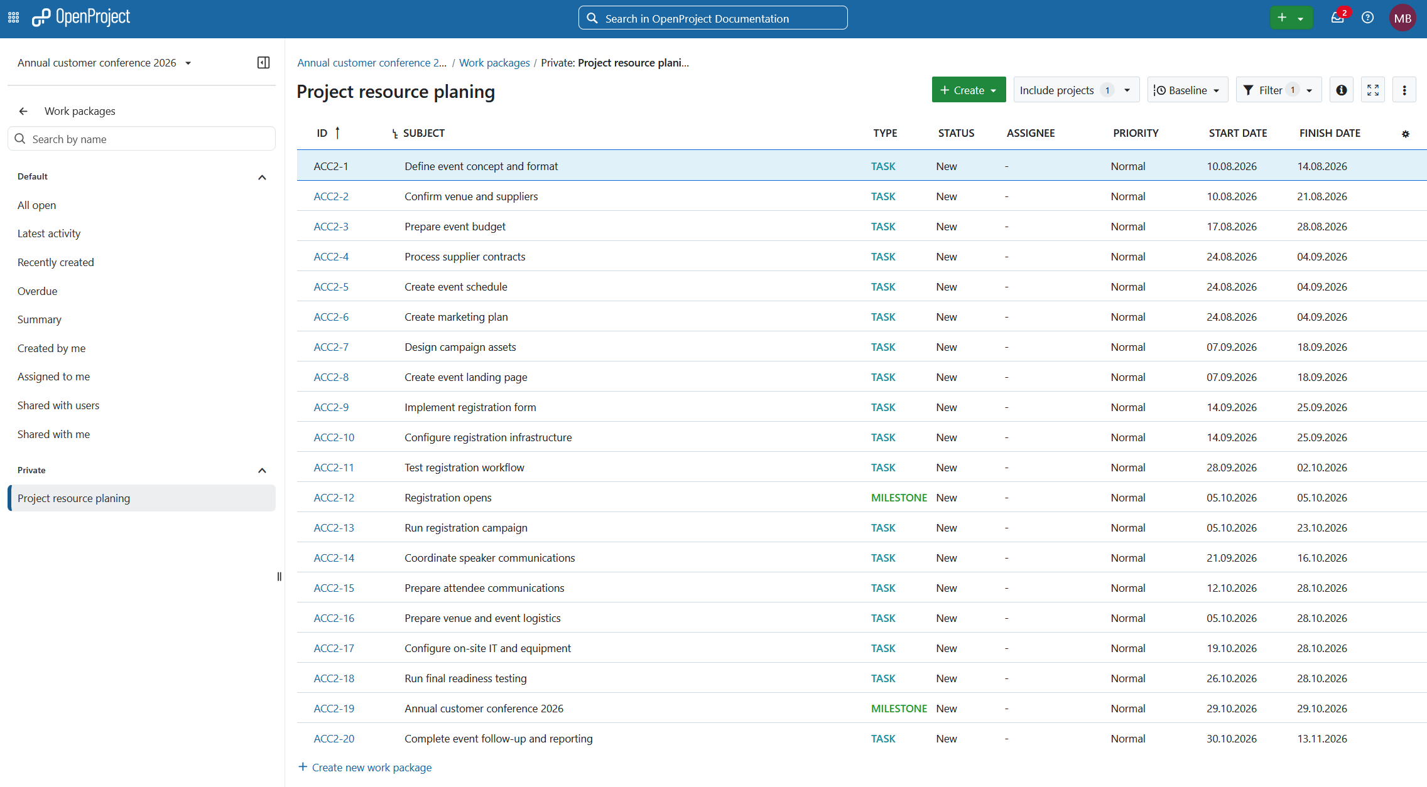Activate zen mode fullscreen icon

1373,90
